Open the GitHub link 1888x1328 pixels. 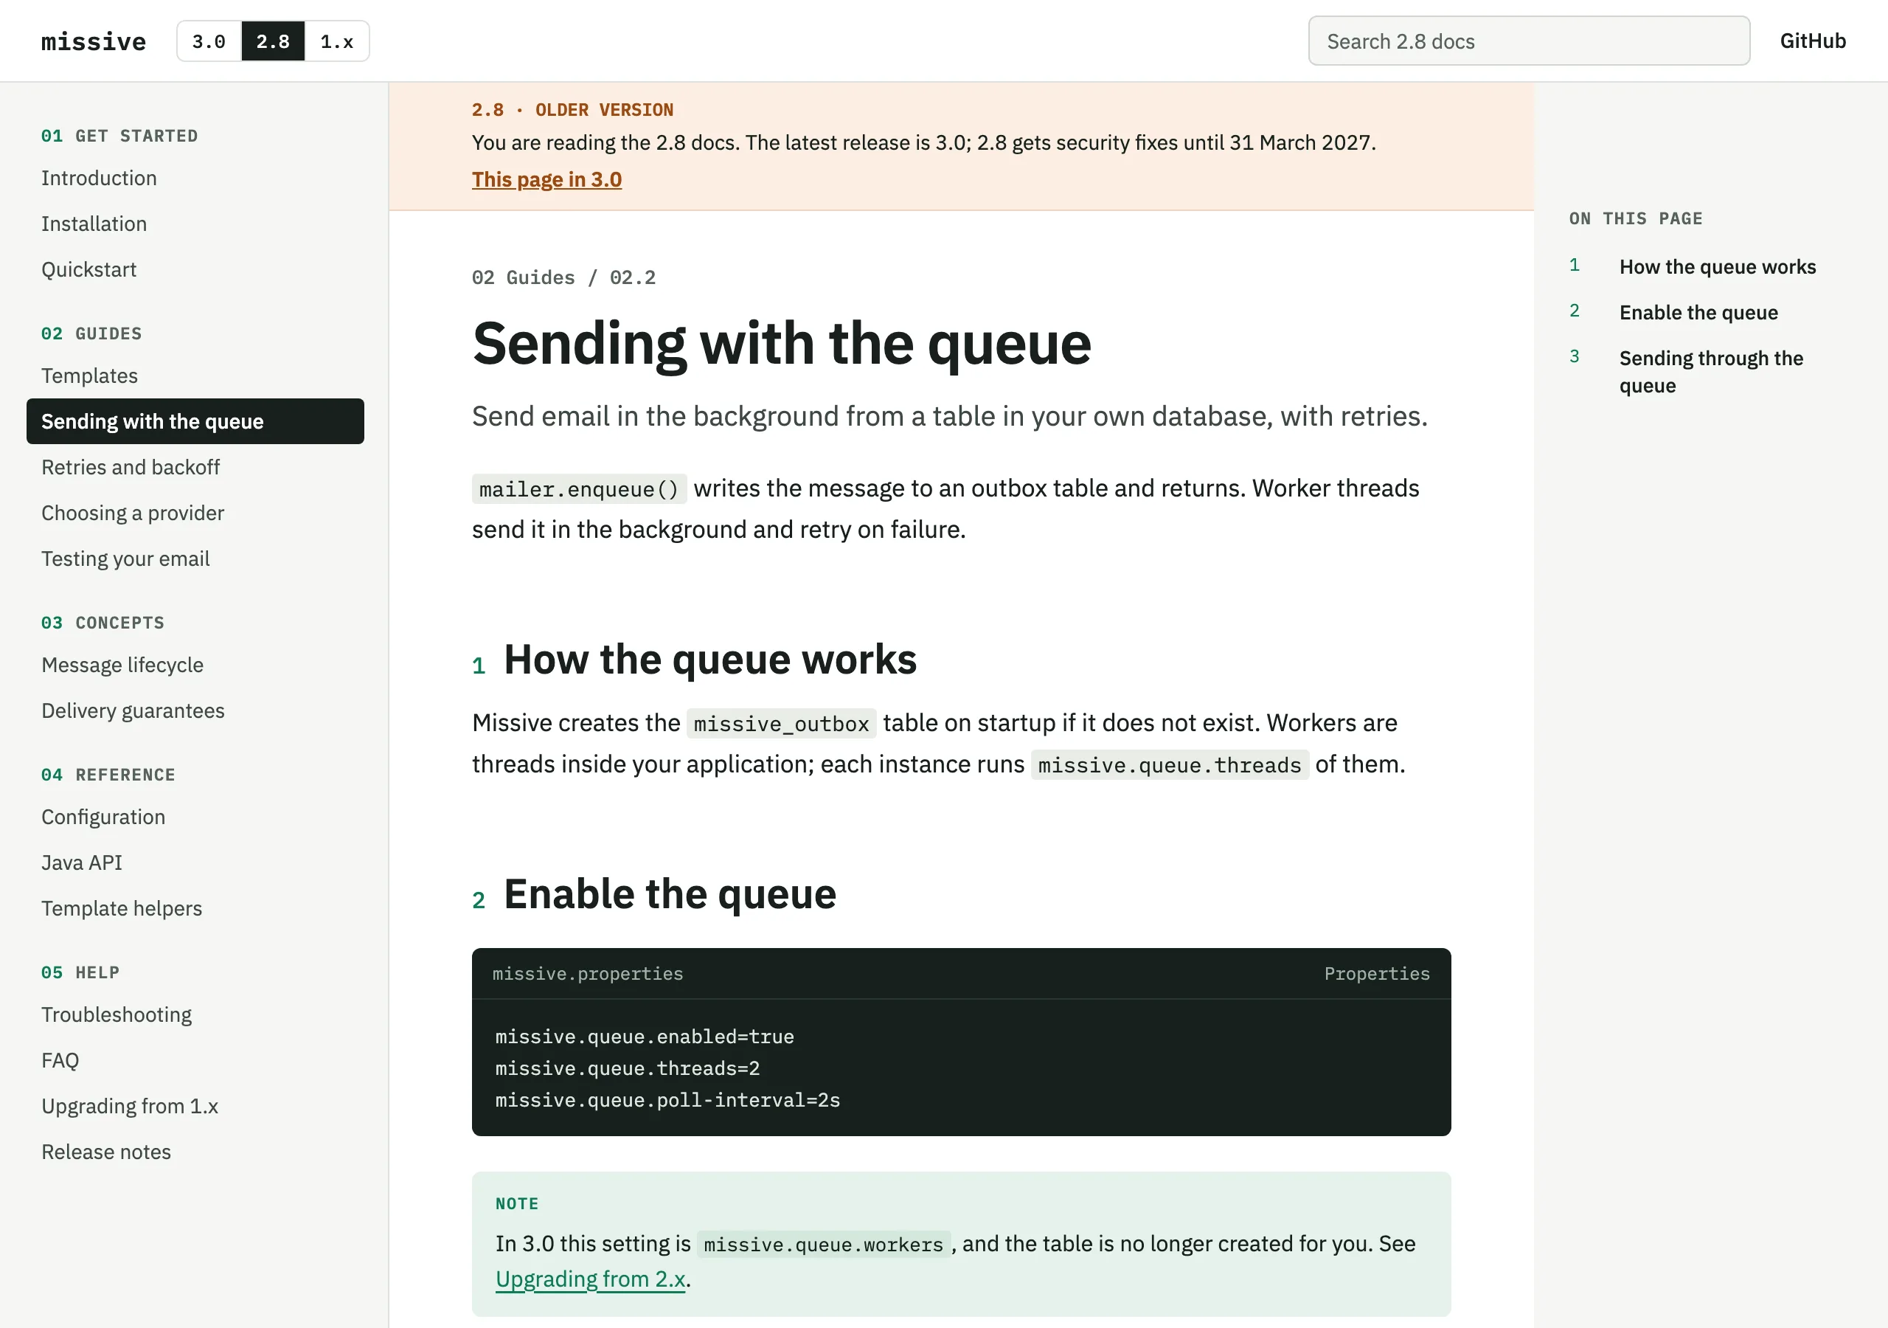click(1812, 41)
